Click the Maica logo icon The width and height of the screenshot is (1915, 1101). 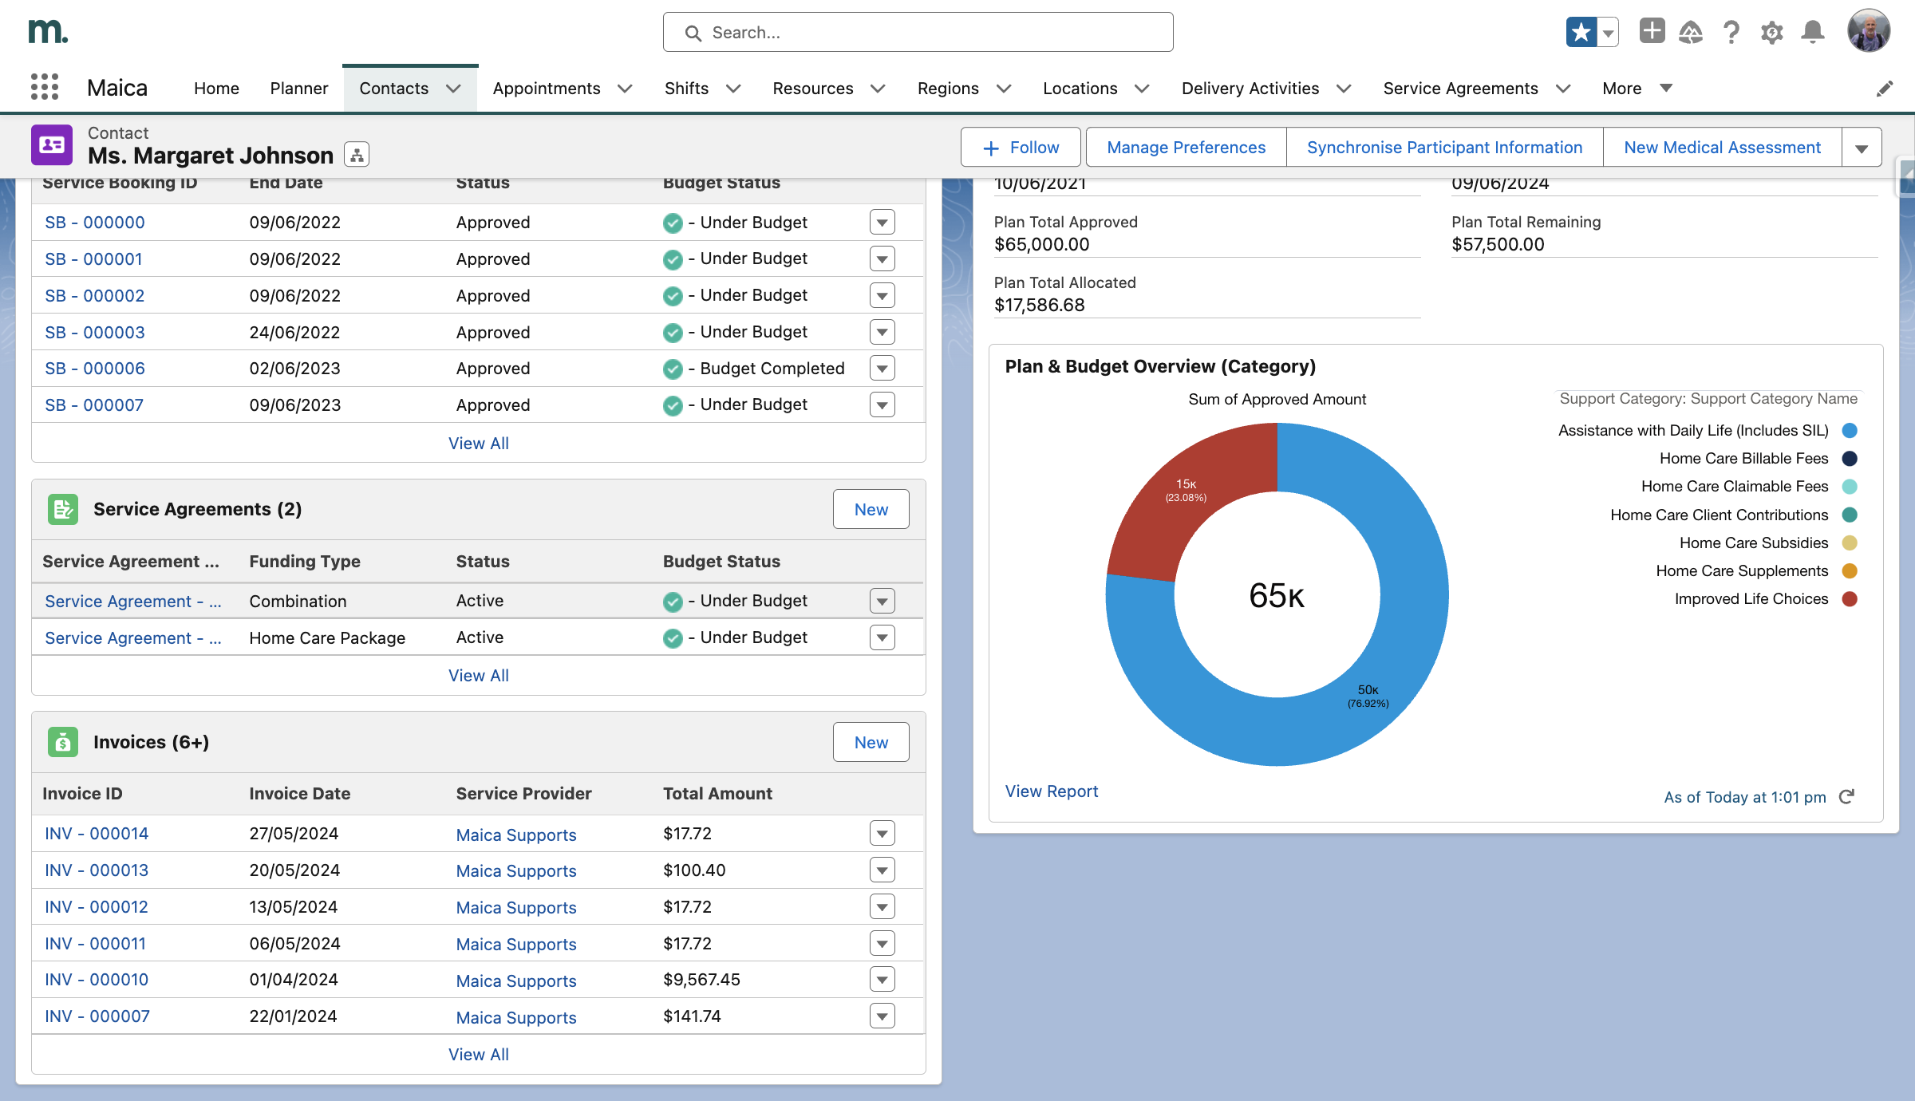pos(48,31)
